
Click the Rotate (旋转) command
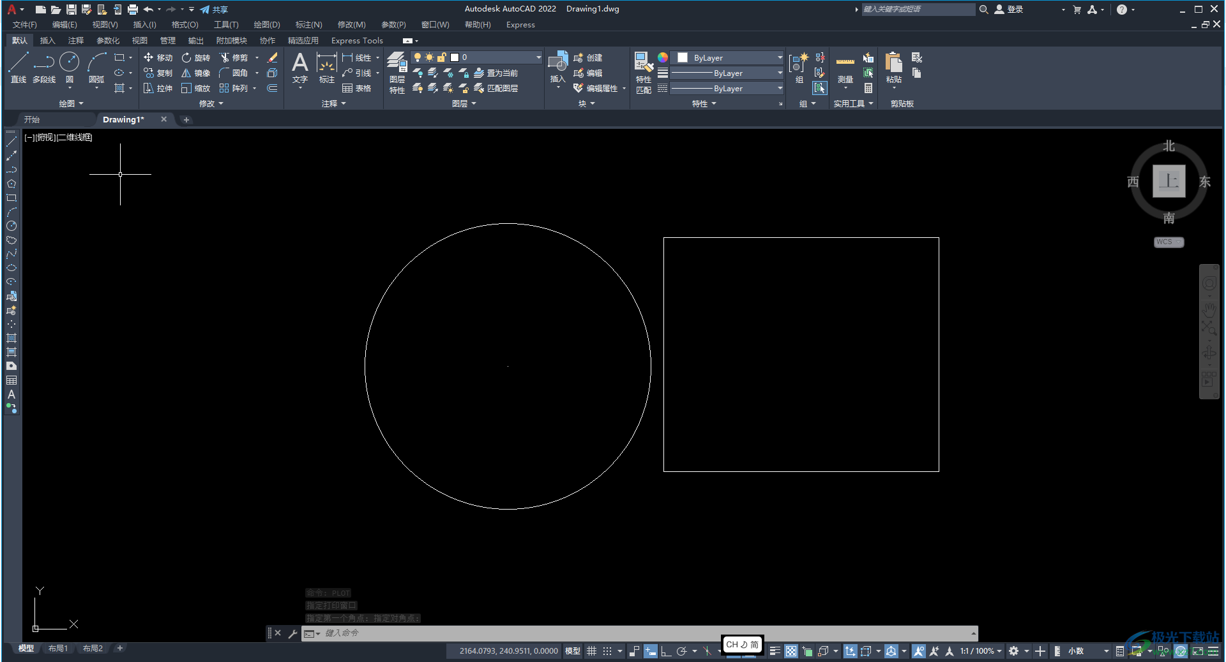(195, 57)
